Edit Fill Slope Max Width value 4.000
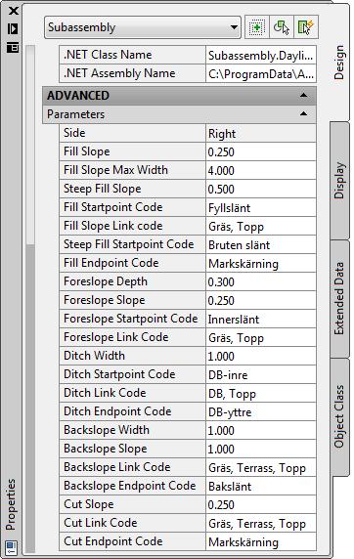The width and height of the screenshot is (354, 559). (x=261, y=170)
